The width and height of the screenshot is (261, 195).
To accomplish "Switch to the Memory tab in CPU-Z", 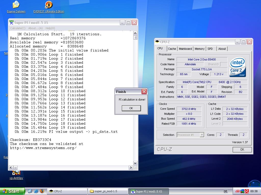I will 199,49.
